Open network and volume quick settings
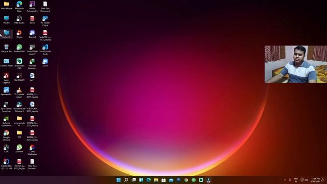327x184 pixels. [304, 180]
